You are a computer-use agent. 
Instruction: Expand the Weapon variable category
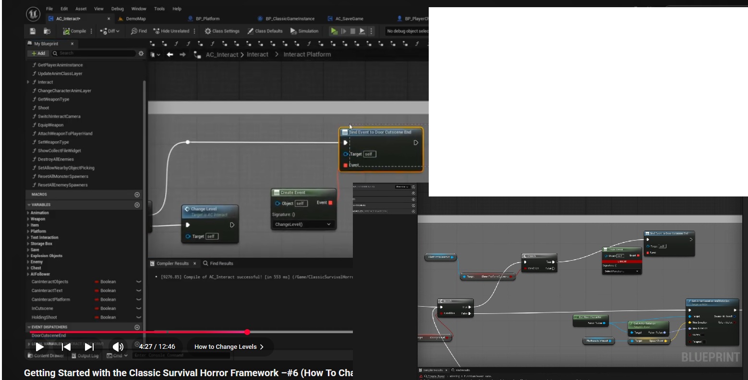tap(28, 219)
